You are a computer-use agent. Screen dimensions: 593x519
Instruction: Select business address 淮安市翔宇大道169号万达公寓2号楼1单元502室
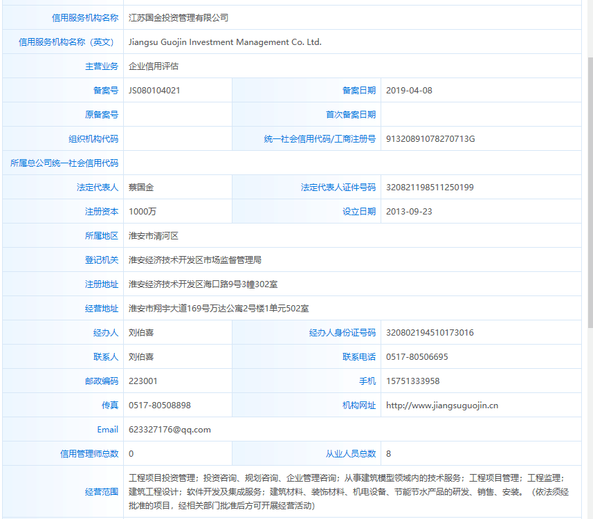(x=219, y=309)
